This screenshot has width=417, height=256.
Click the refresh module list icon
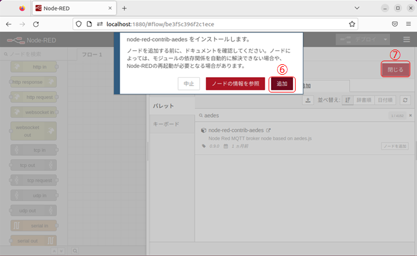tap(405, 100)
